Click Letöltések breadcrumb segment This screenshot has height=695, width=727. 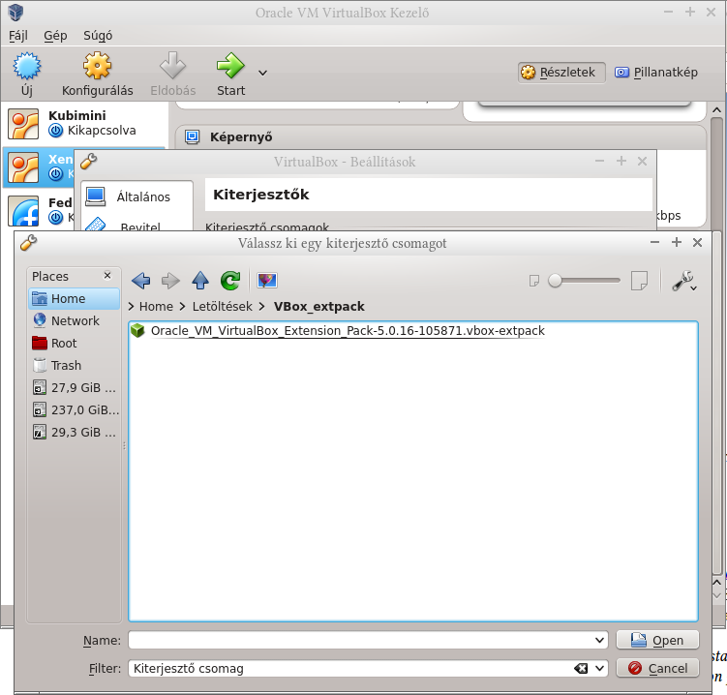pos(222,307)
